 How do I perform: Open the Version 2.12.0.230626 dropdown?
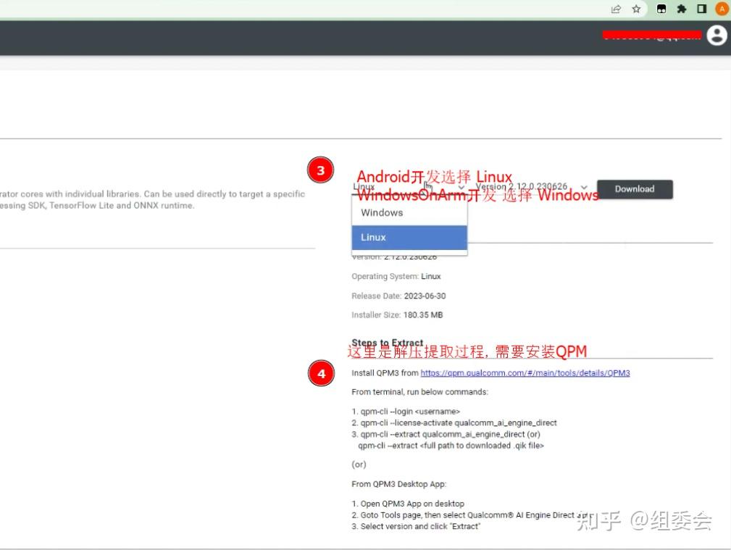529,186
